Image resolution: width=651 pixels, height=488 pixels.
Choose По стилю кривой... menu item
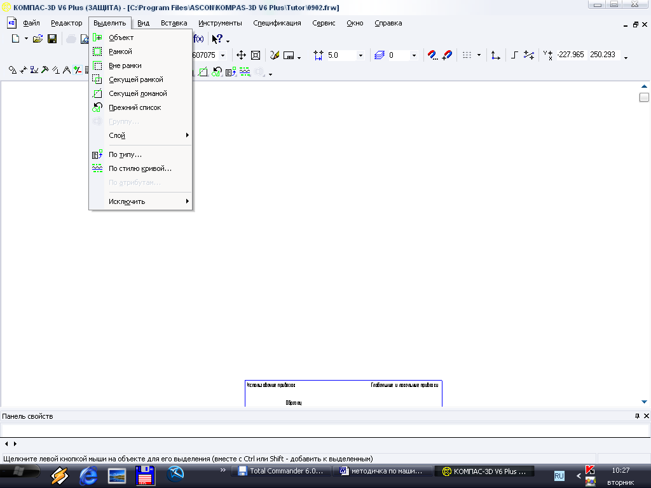pyautogui.click(x=140, y=168)
